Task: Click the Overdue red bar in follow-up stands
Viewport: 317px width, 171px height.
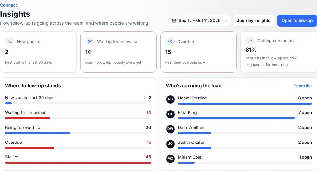Action: pos(29,148)
